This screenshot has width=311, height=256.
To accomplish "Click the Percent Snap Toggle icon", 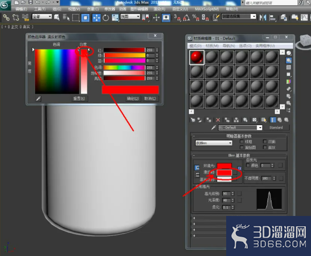I will (196, 17).
